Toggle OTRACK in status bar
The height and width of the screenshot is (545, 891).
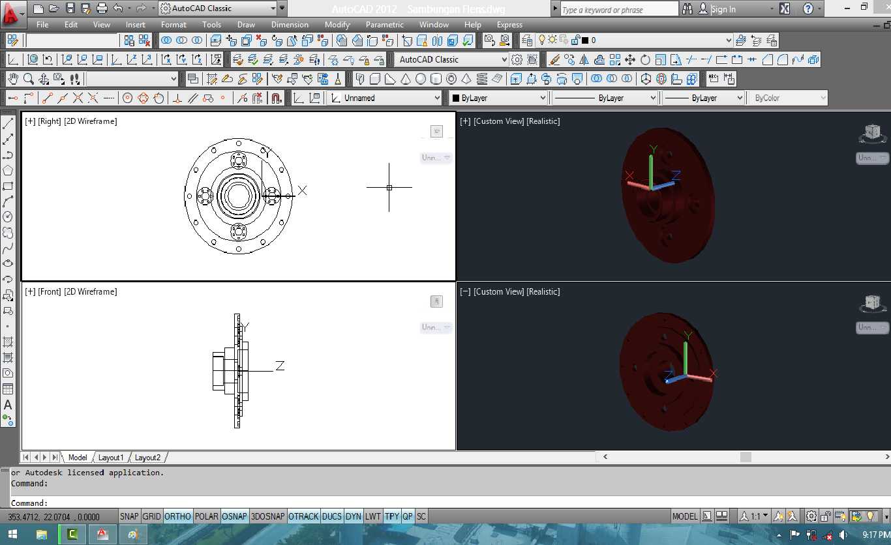tap(303, 516)
